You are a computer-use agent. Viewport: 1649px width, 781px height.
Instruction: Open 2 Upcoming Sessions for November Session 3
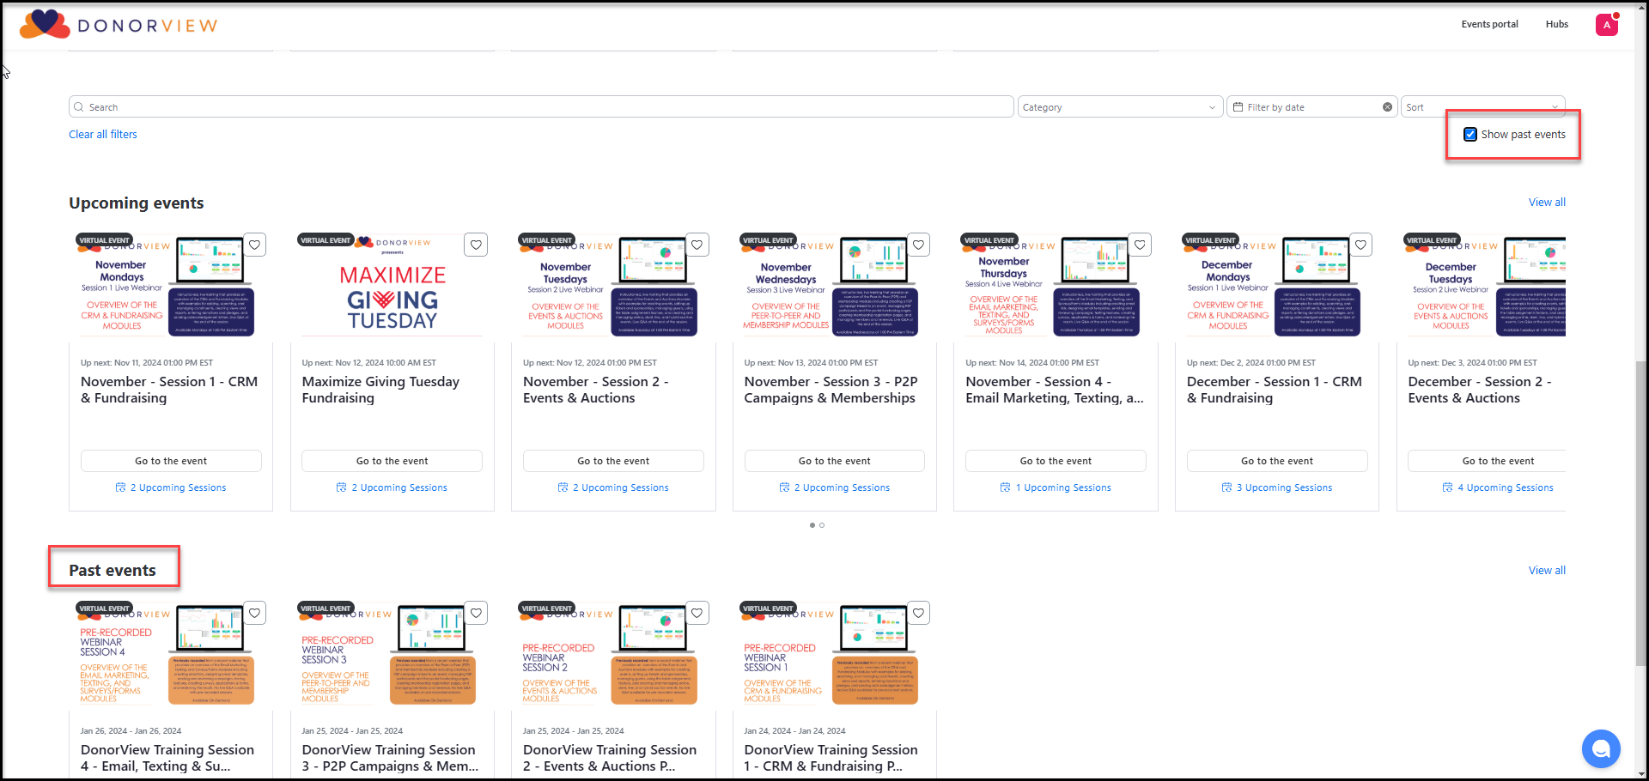pyautogui.click(x=834, y=487)
